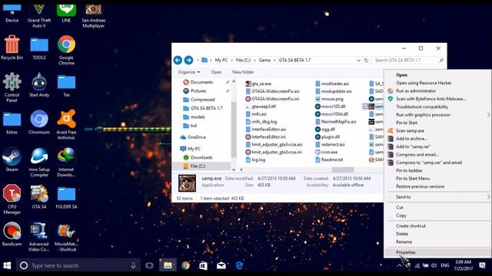
Task: Select OneDrive in the navigation pane
Action: pos(197,137)
